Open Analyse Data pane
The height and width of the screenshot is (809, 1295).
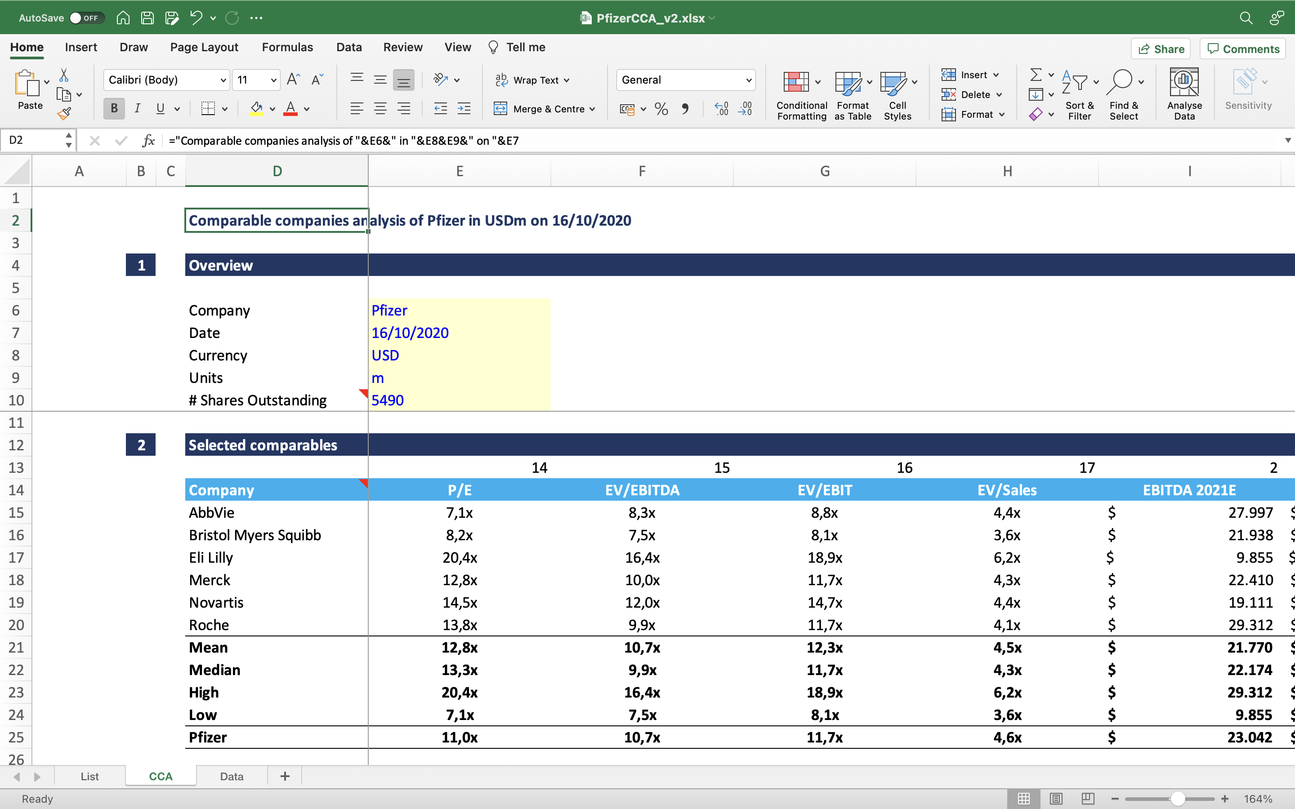(x=1184, y=93)
